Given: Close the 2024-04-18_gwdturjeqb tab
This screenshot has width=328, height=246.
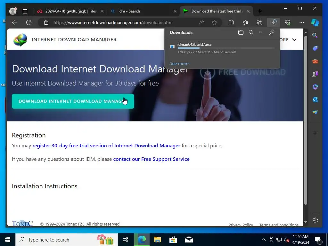Looking at the screenshot, I should [102, 11].
